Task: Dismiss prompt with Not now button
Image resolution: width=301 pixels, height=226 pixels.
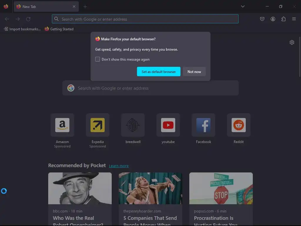Action: tap(194, 72)
